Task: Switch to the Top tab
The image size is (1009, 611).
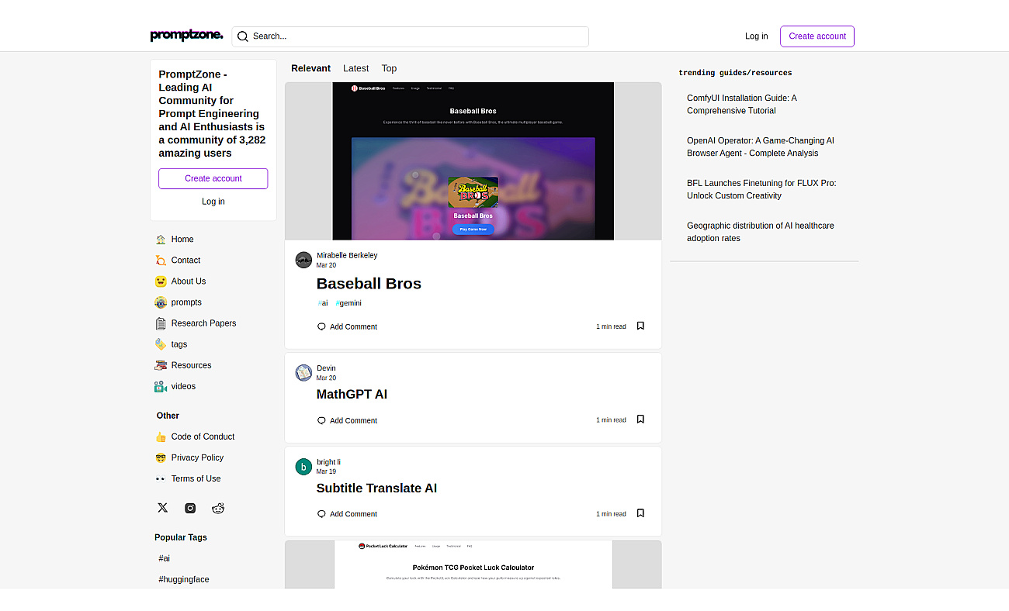Action: pos(389,68)
